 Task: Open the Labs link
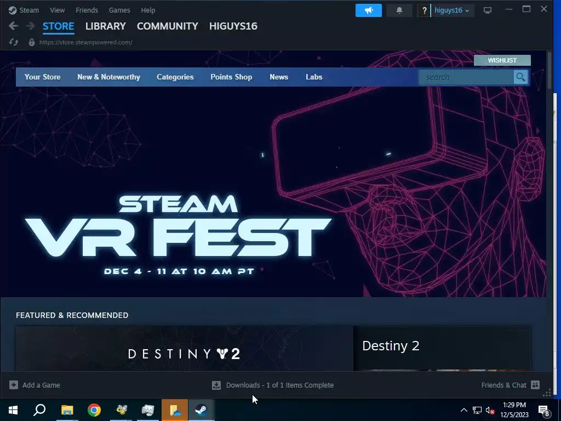(314, 77)
